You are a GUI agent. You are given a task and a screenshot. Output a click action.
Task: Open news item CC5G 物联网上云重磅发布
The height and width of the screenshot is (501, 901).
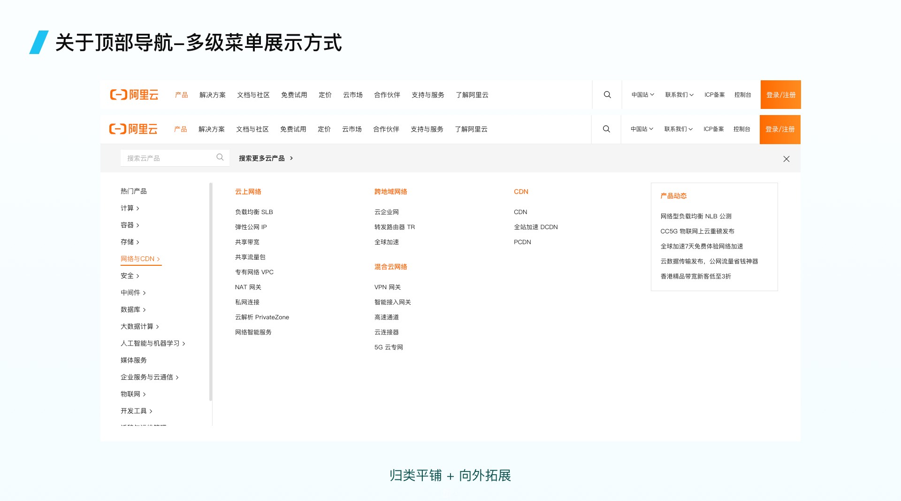click(697, 231)
